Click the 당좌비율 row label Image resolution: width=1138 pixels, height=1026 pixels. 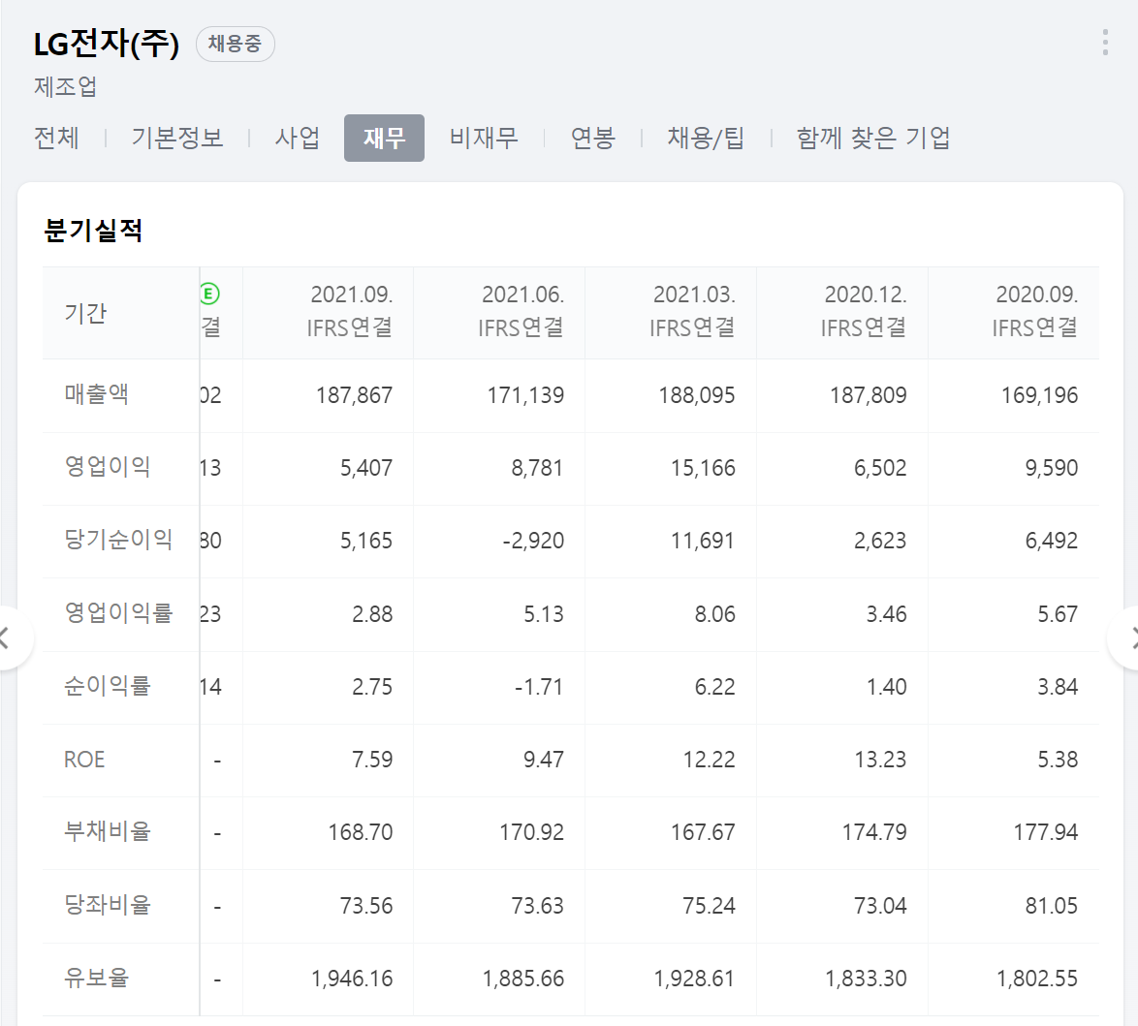(108, 905)
